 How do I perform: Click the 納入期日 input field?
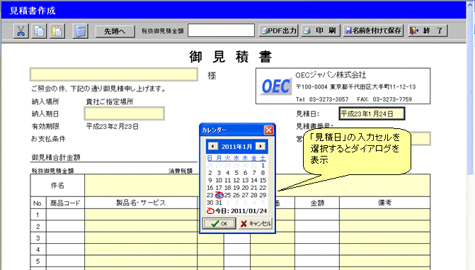point(125,114)
